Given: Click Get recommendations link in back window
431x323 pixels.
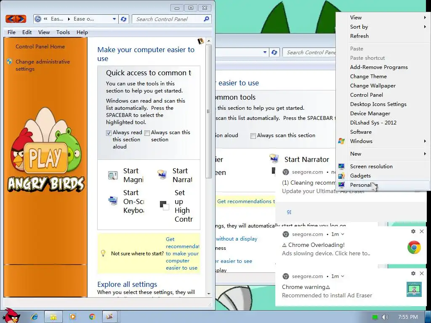Looking at the screenshot, I should point(246,201).
